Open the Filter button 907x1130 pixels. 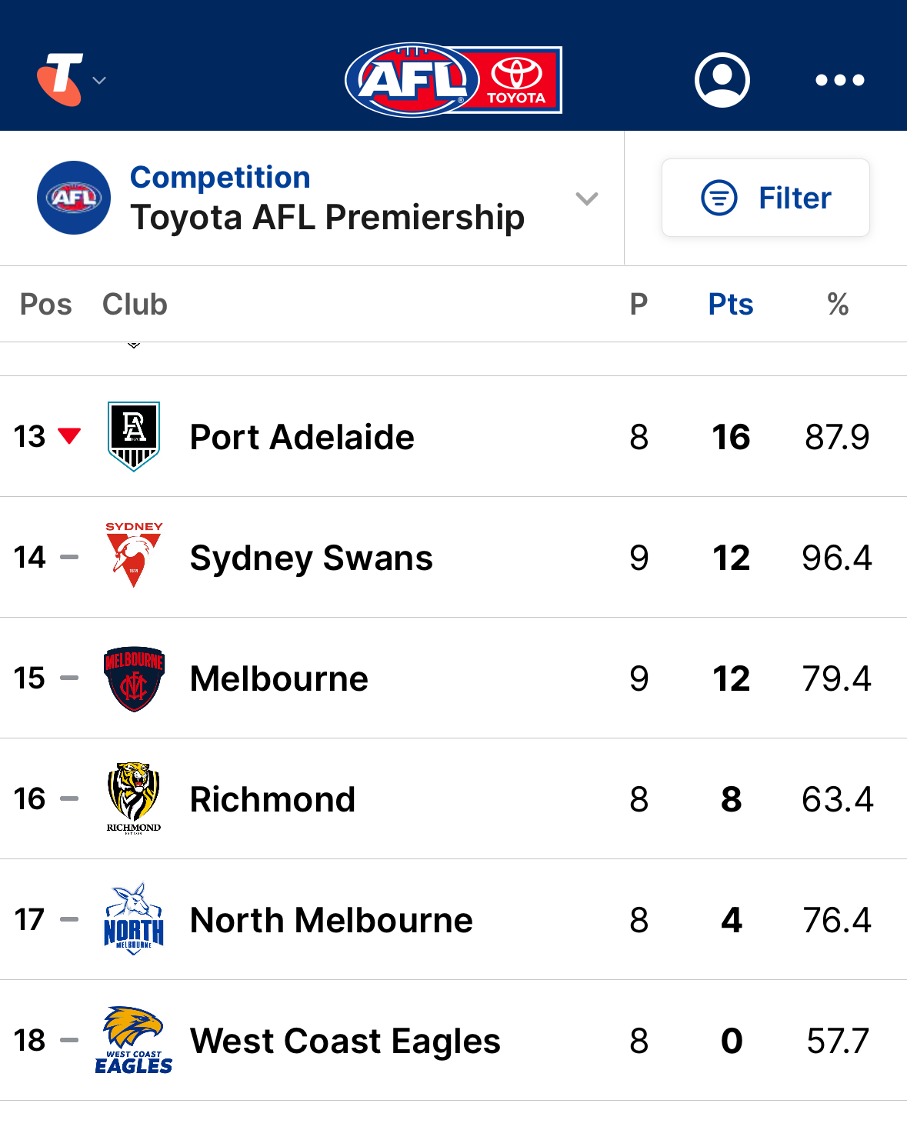tap(765, 198)
